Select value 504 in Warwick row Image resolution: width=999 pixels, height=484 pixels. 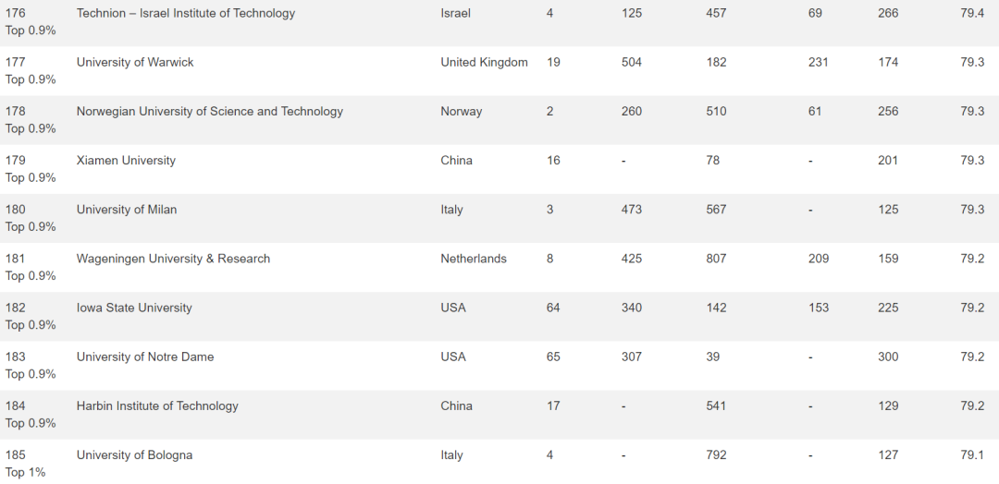click(x=632, y=62)
